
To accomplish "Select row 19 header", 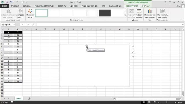I will coord(2,84).
